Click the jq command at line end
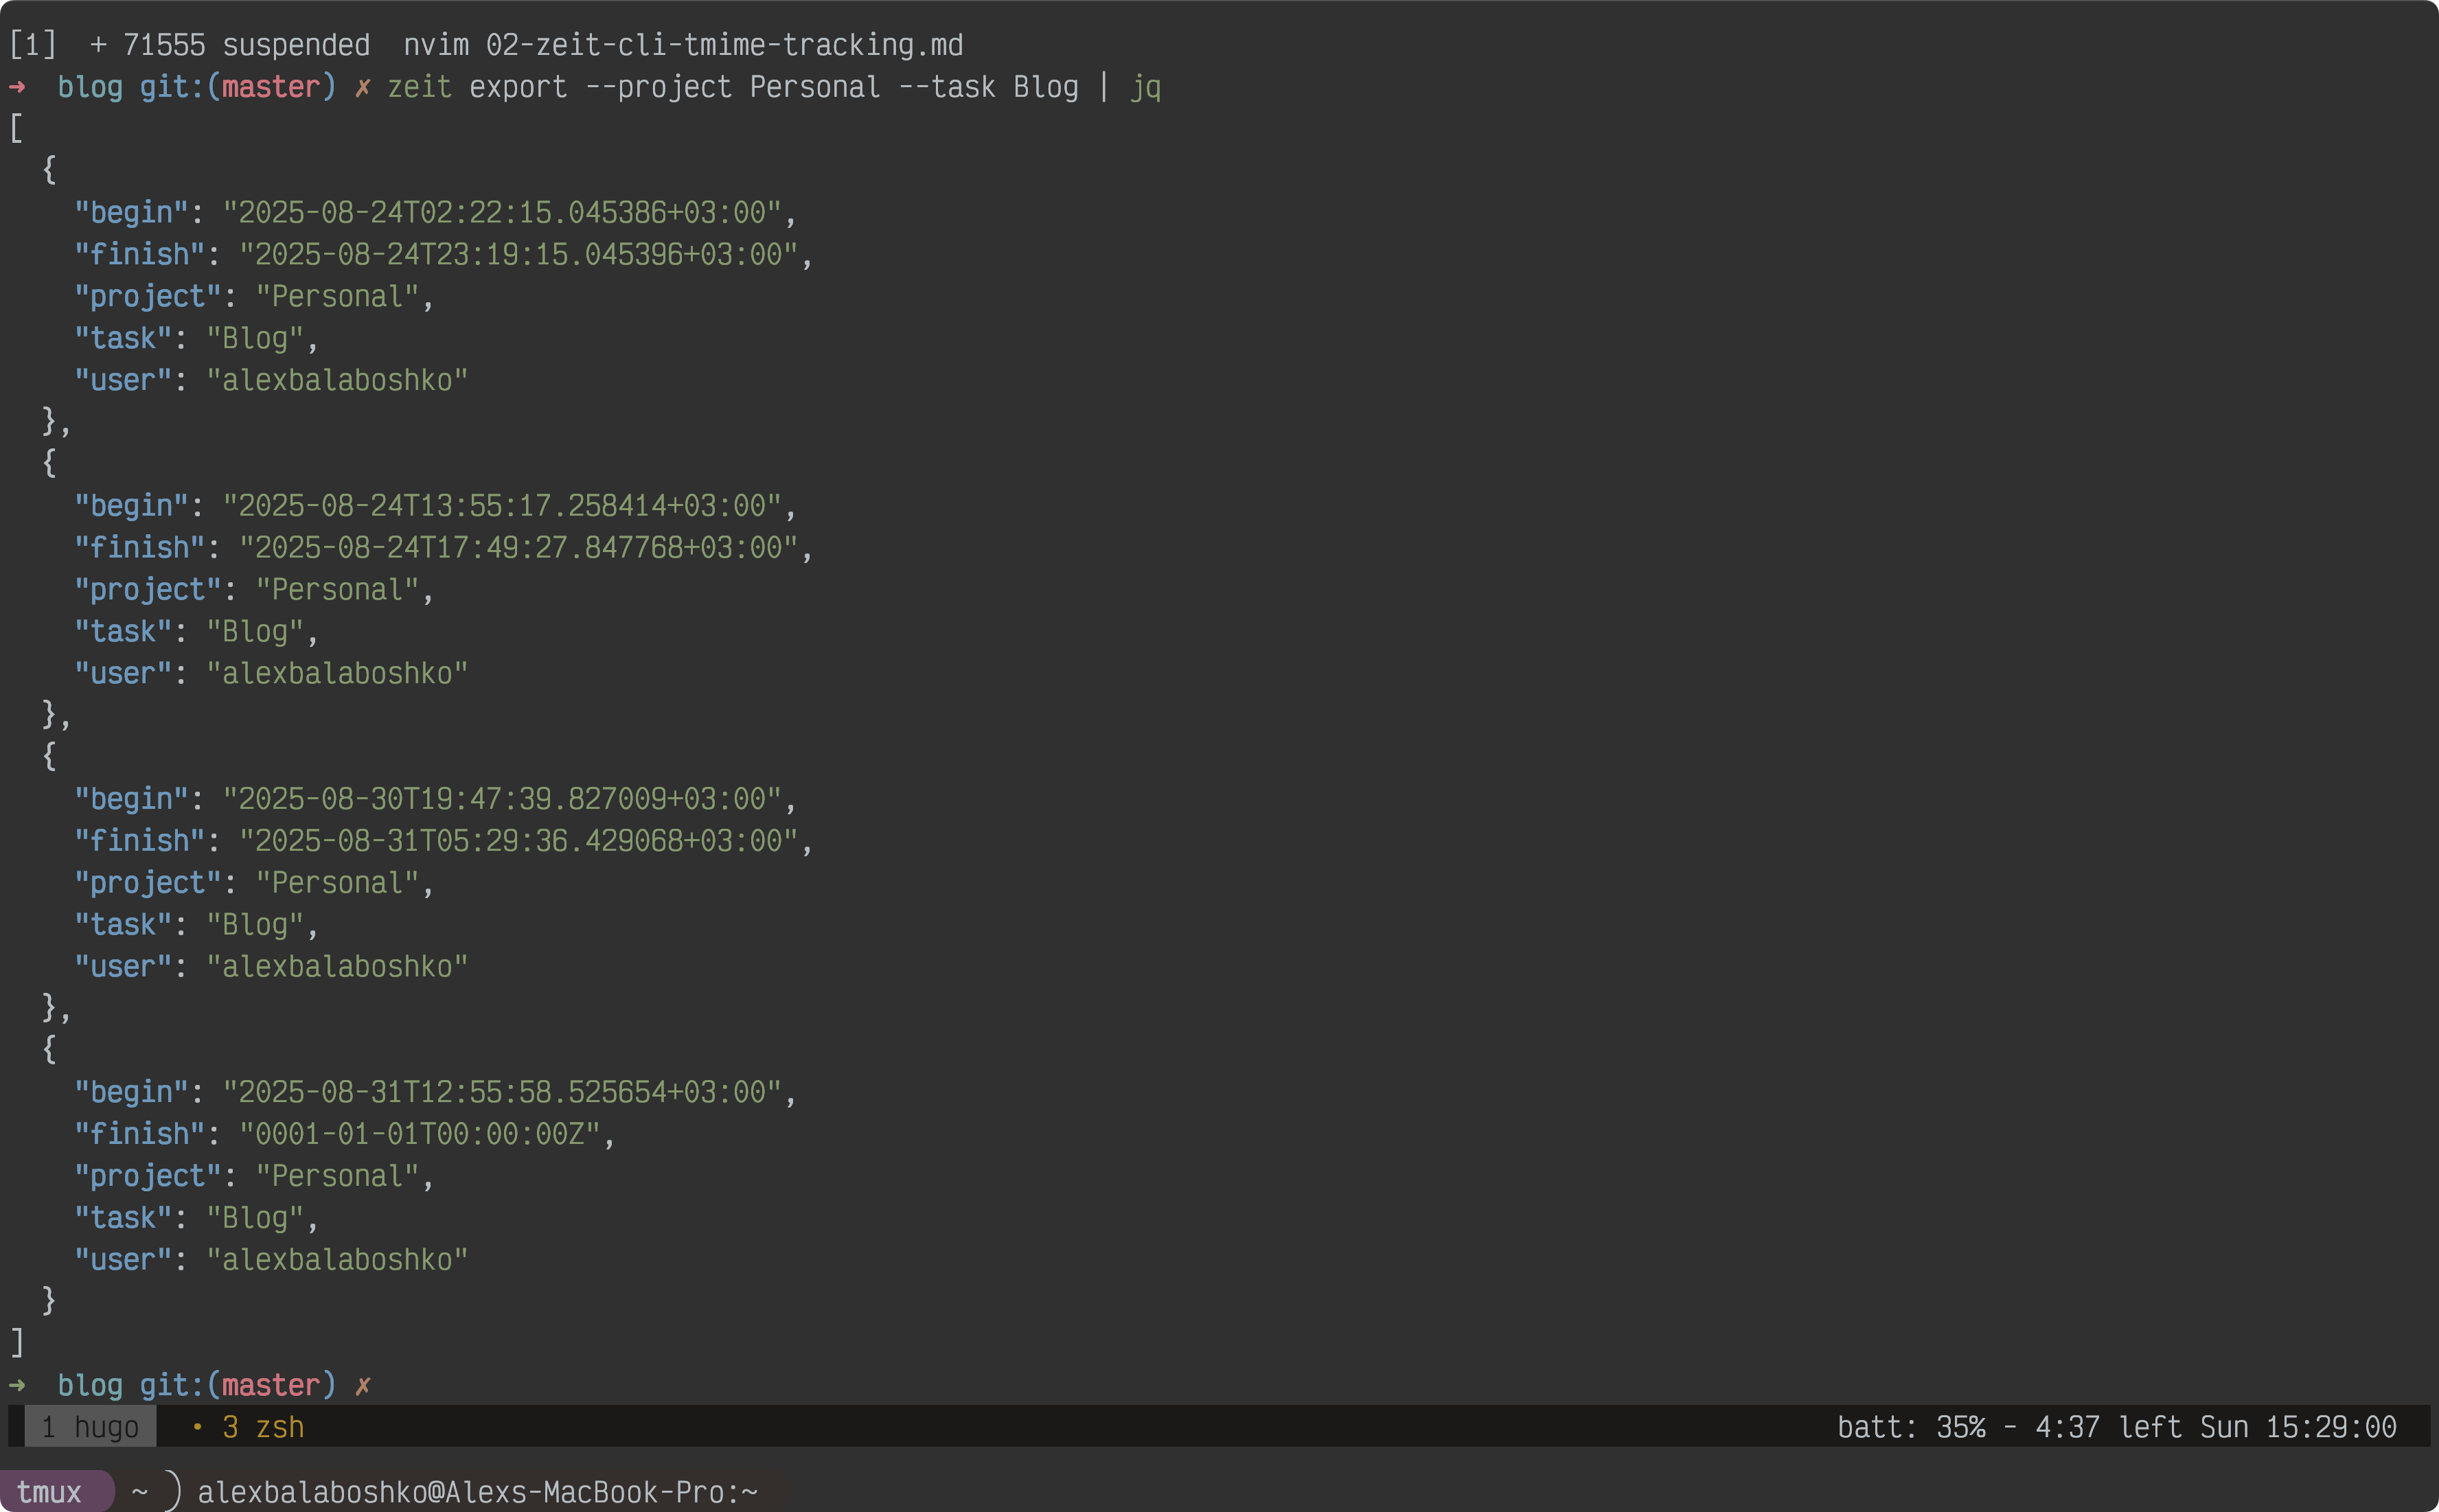The width and height of the screenshot is (2439, 1512). coord(1146,87)
